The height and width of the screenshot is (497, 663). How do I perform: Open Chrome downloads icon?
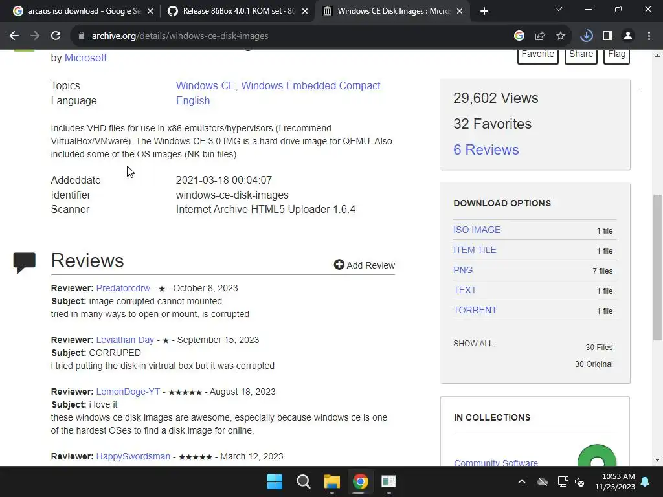(587, 36)
